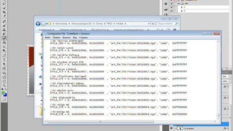Select the Quick Selection tool
Image resolution: width=233 pixels, height=131 pixels.
[4, 8]
